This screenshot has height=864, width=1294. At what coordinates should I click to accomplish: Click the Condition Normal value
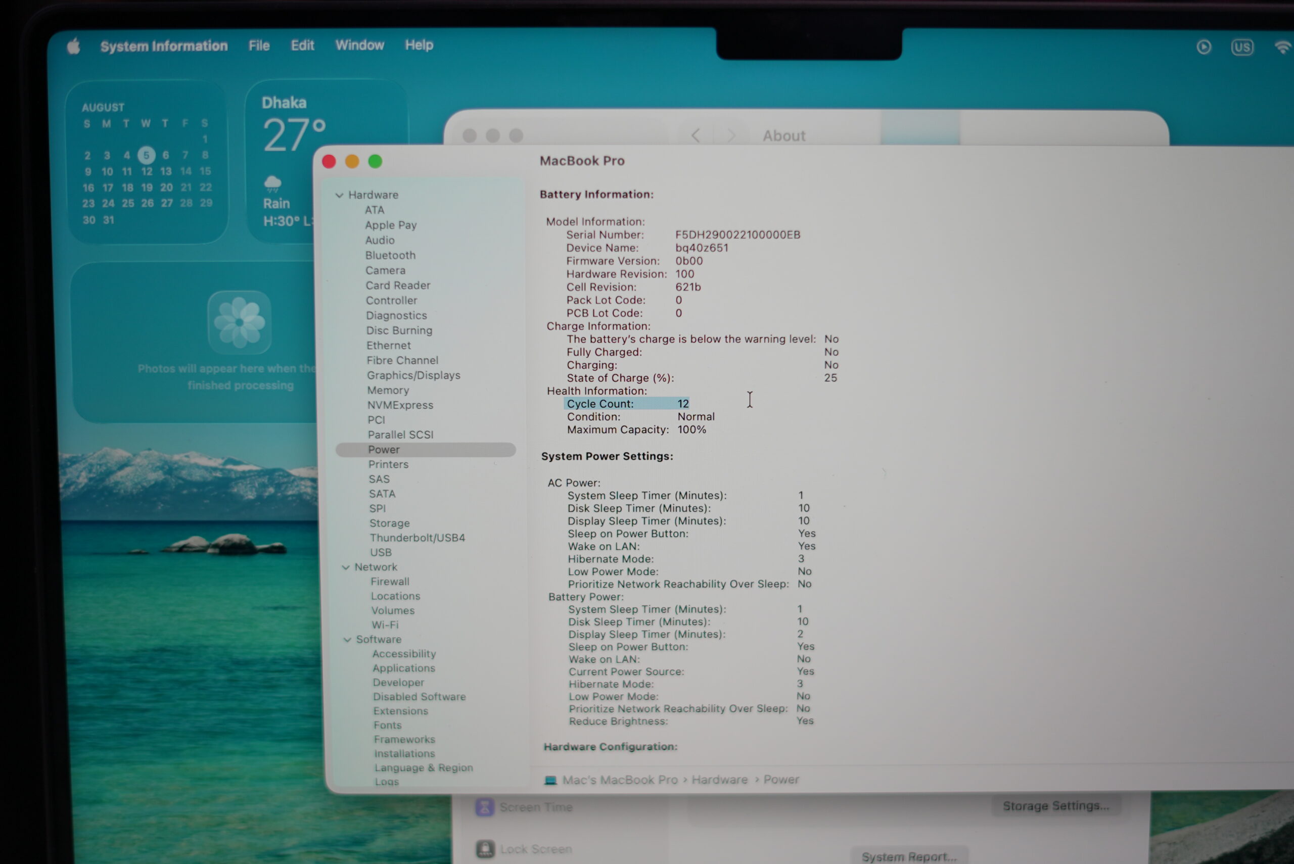(696, 417)
